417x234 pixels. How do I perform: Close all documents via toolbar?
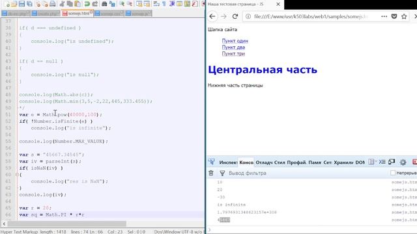pyautogui.click(x=46, y=4)
